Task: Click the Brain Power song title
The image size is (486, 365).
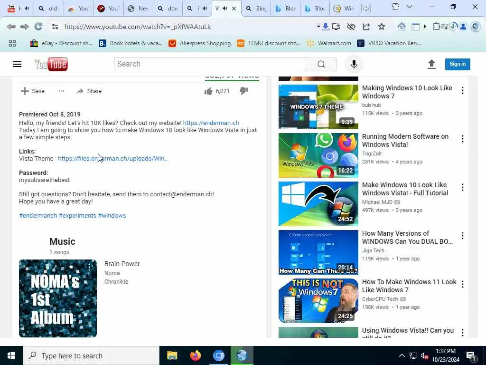Action: (122, 264)
